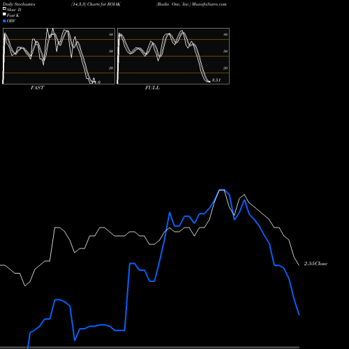349x349 pixels.
Task: Click the 'Daily Stochastics' title text
Action: [19, 4]
